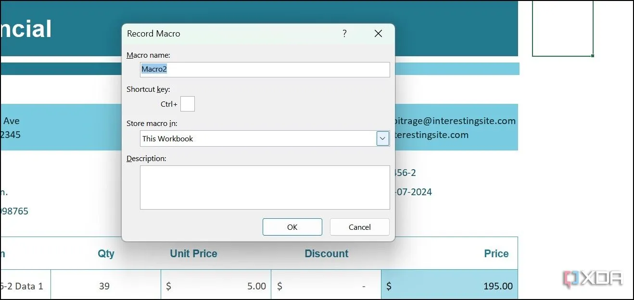Click the unit price cell showing 5.00
634x300 pixels.
(216, 286)
